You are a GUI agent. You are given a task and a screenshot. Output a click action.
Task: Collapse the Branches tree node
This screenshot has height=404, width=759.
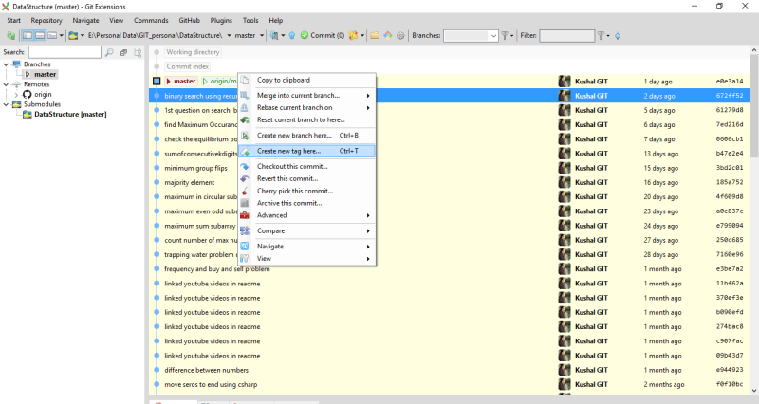pyautogui.click(x=6, y=64)
